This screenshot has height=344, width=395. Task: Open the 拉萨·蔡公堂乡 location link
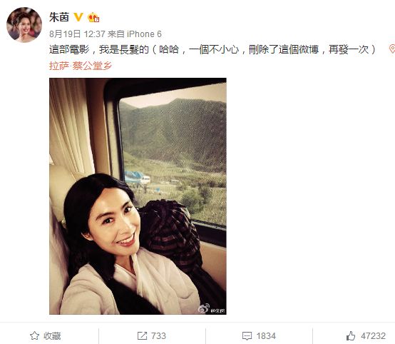click(81, 66)
